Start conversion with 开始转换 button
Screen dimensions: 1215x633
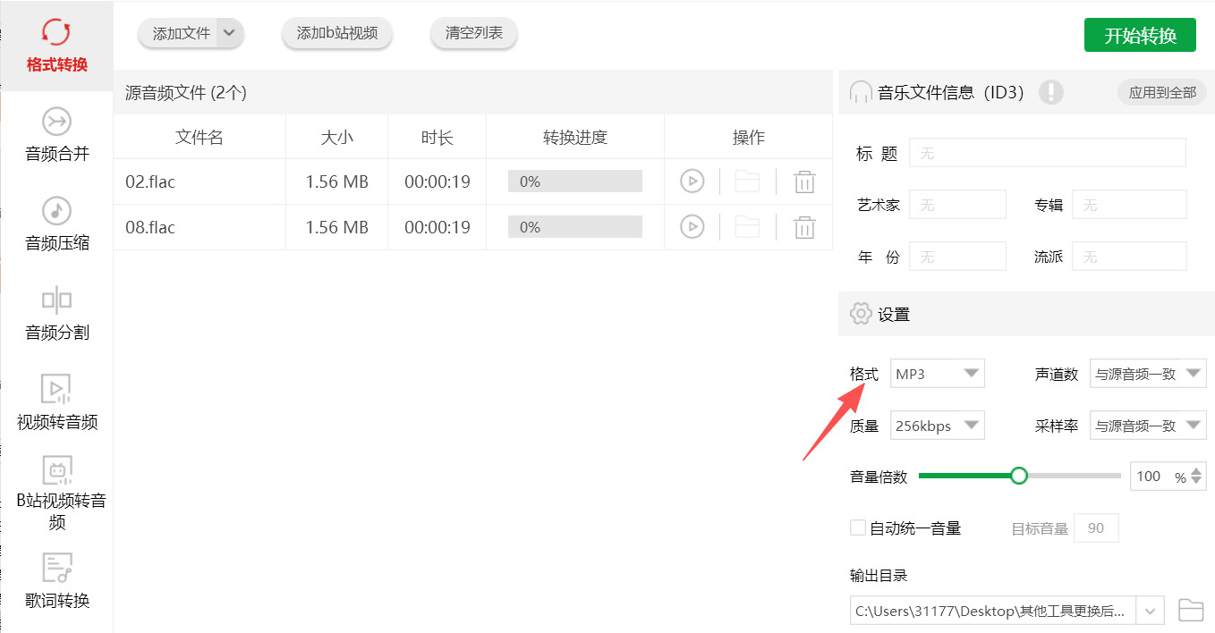click(x=1140, y=35)
